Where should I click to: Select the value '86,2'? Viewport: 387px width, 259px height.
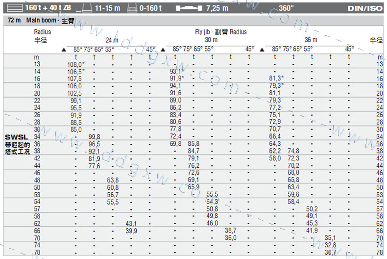(x=175, y=108)
